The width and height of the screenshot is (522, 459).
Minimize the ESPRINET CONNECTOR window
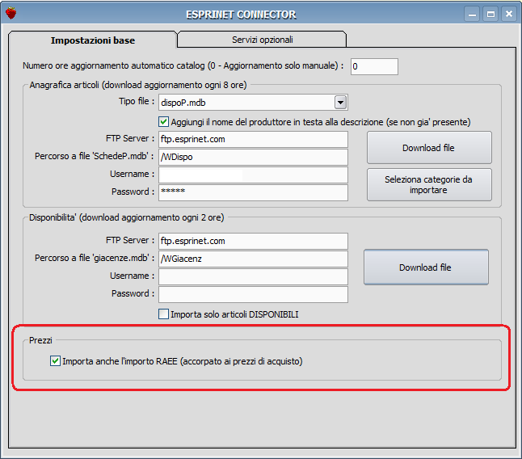point(472,15)
